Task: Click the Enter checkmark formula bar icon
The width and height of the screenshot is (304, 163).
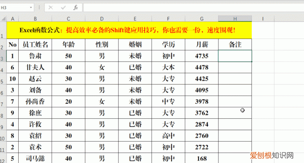Action: 63,8
